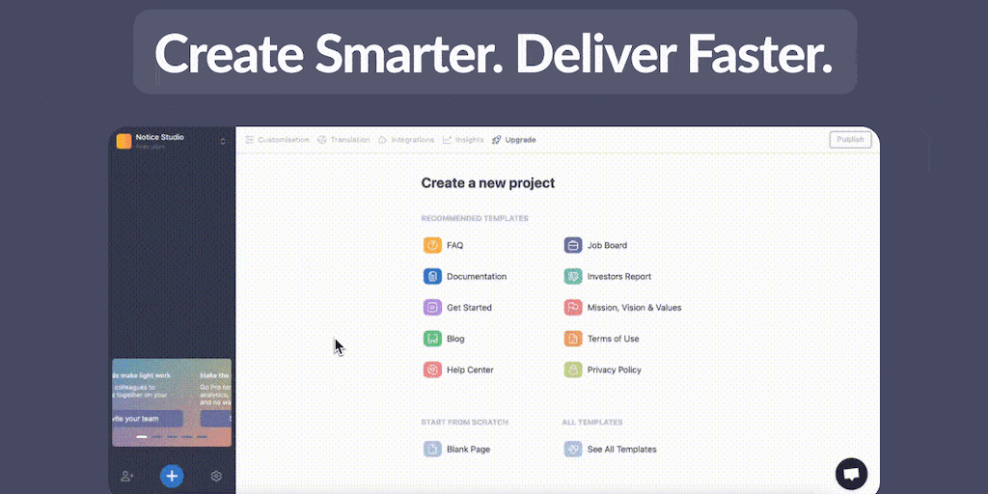
Task: Pick the Mission, Vision & Values icon
Action: [x=573, y=308]
